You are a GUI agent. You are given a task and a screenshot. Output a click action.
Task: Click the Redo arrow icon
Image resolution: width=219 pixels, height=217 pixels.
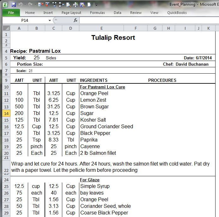30,5
